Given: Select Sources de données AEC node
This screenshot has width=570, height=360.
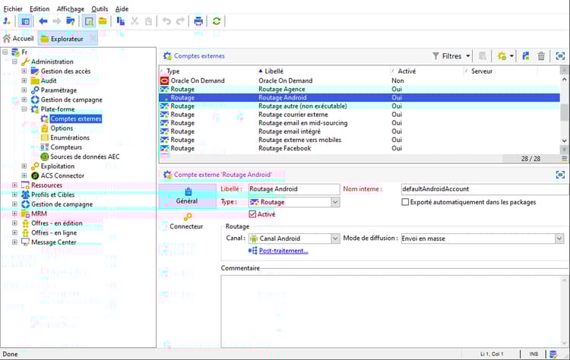Looking at the screenshot, I should pyautogui.click(x=84, y=156).
